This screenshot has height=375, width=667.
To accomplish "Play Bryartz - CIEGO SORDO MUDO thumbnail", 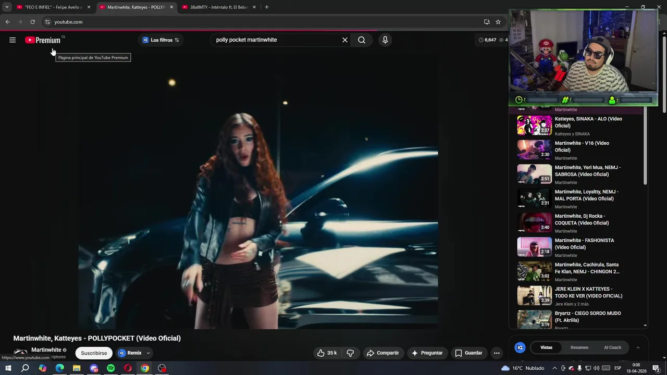I will click(534, 319).
